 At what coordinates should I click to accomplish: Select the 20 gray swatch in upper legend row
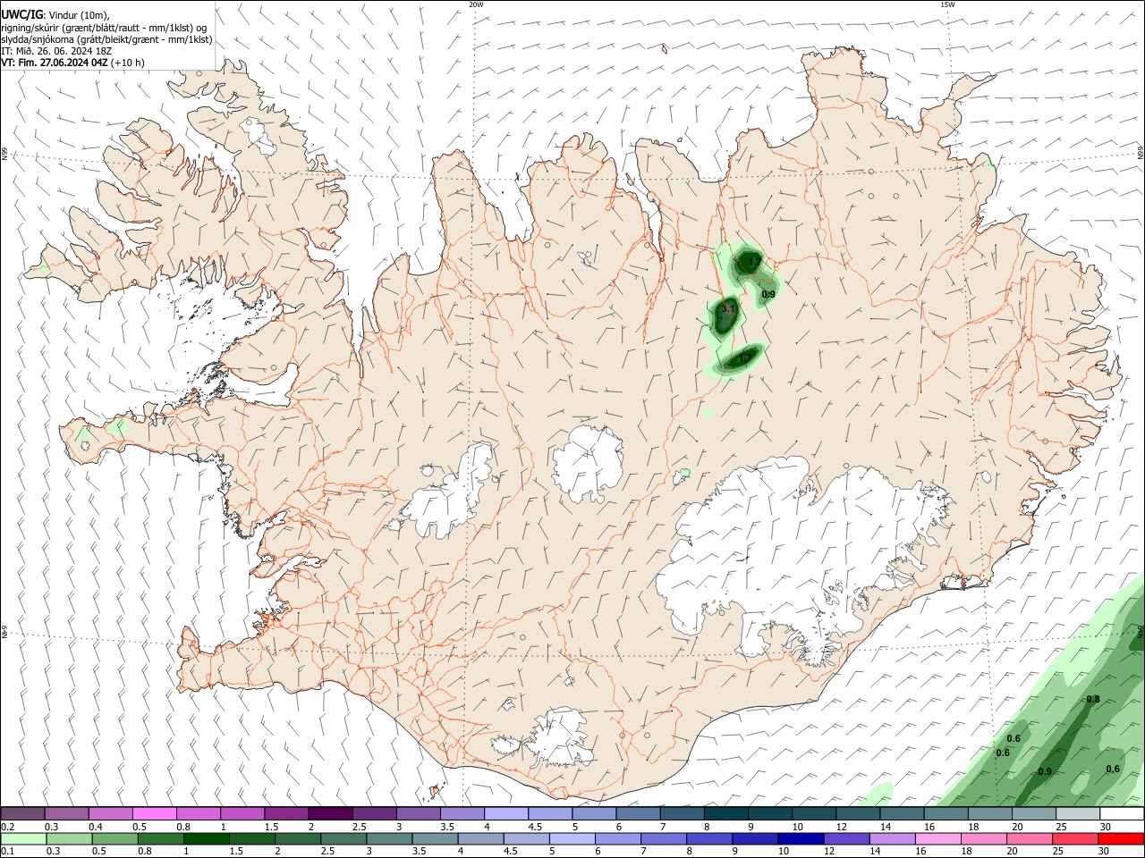click(x=1034, y=813)
